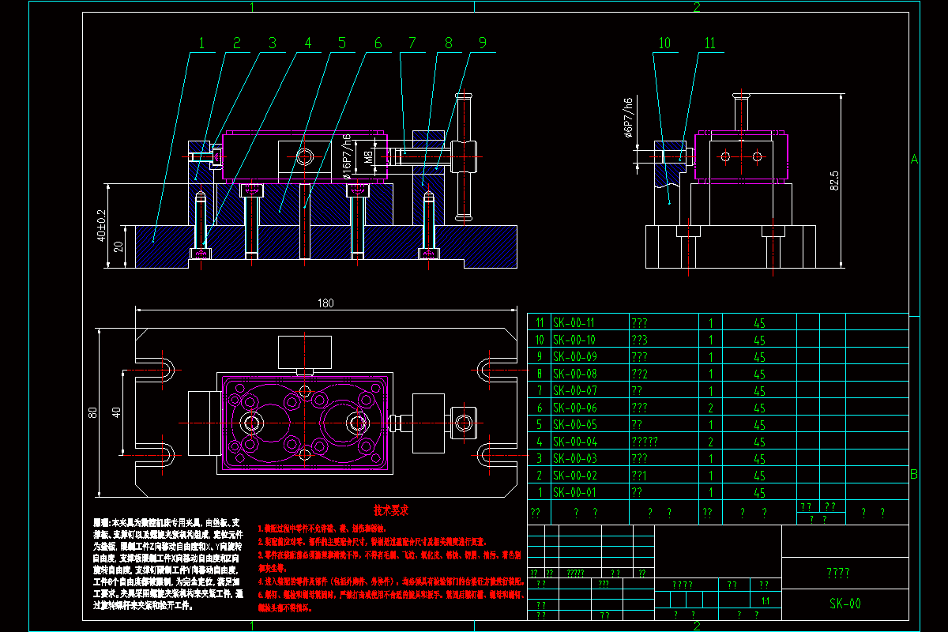This screenshot has height=632, width=948.
Task: Click part balloon label 9 above front view
Action: (x=482, y=43)
